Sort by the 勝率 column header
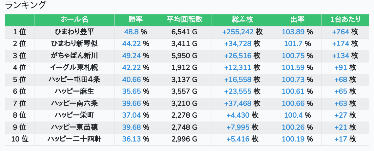Screen dimensions: 374x151 pos(135,20)
